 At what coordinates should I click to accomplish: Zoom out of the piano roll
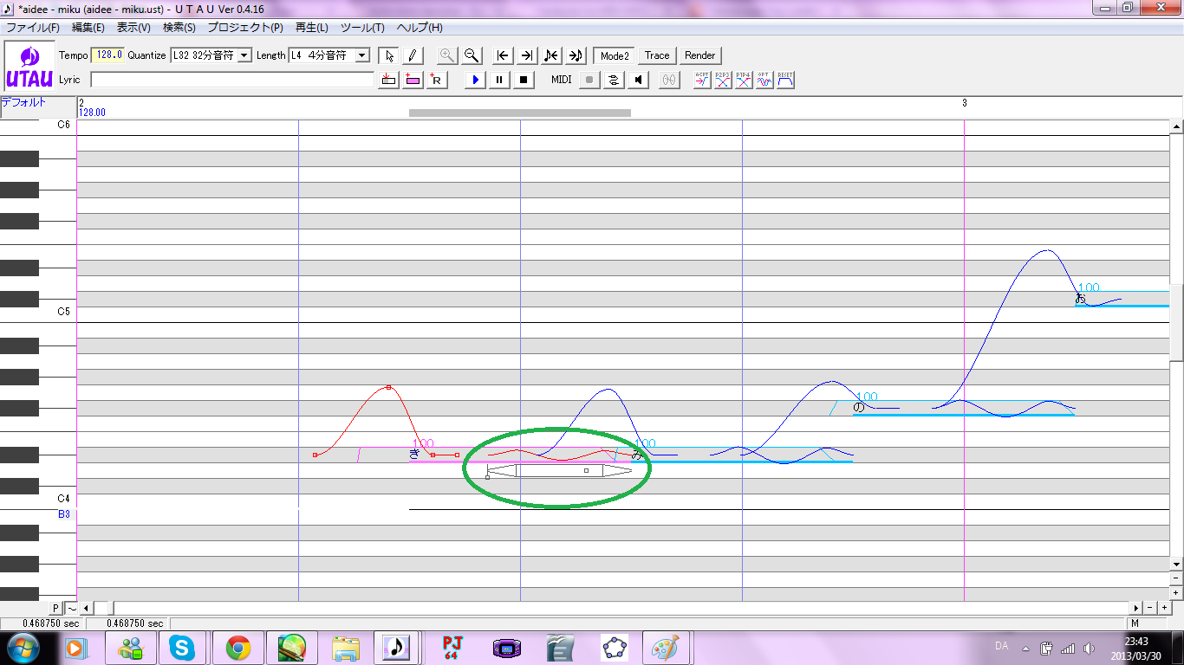coord(472,55)
